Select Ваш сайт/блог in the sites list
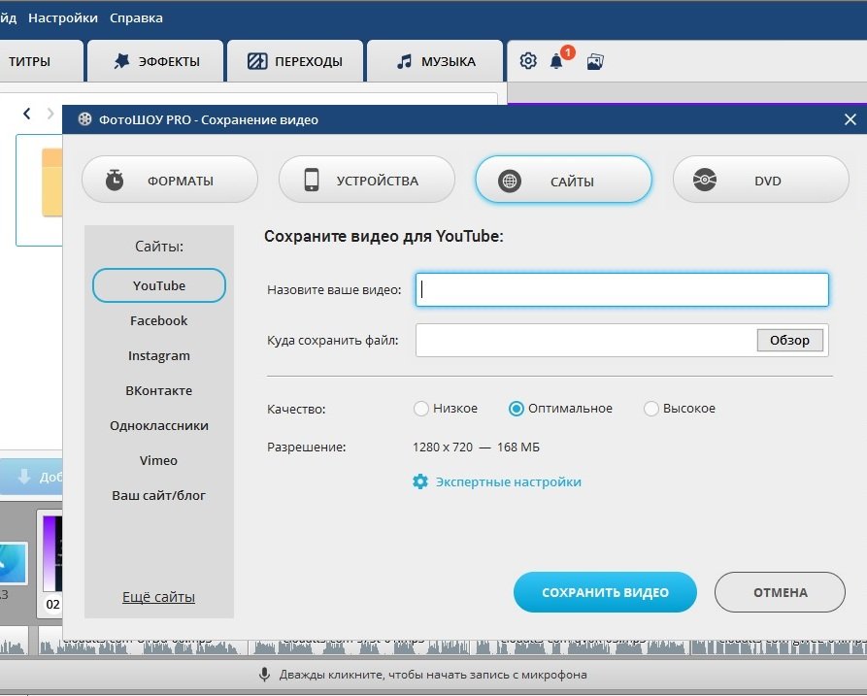Viewport: 867px width, 696px height. coord(159,495)
